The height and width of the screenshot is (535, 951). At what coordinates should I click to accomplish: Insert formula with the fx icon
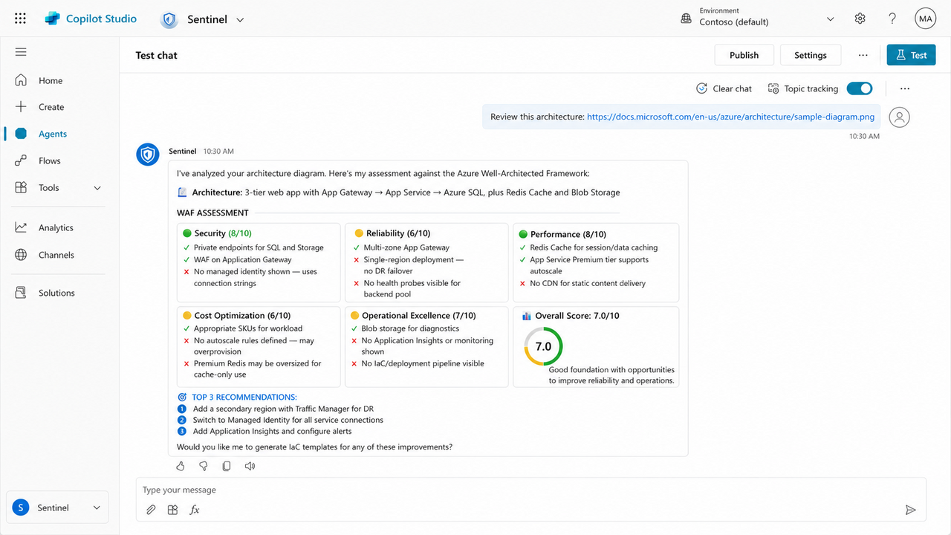pyautogui.click(x=195, y=510)
